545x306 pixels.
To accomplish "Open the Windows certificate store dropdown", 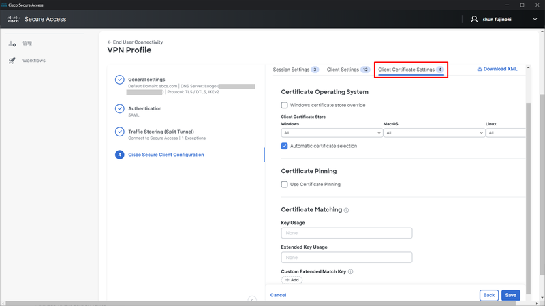I will [x=332, y=133].
